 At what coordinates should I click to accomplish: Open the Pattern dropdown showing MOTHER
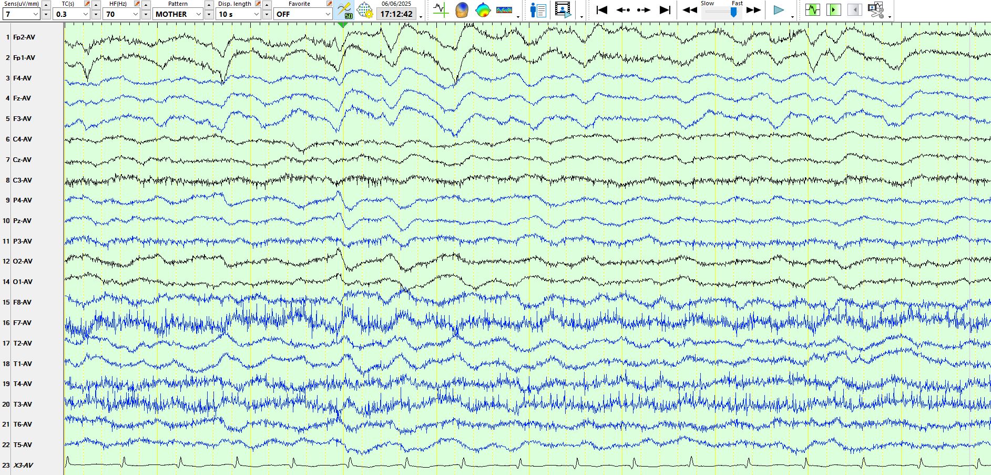click(178, 14)
